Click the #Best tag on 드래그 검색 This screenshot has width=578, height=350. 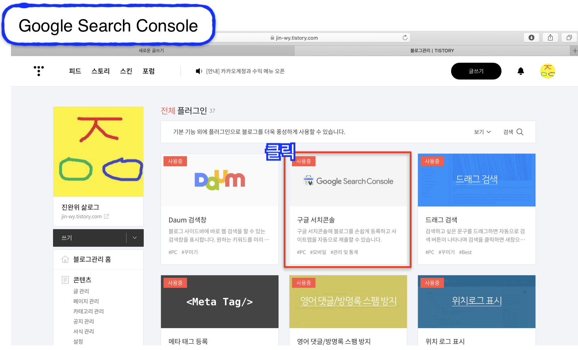[465, 252]
